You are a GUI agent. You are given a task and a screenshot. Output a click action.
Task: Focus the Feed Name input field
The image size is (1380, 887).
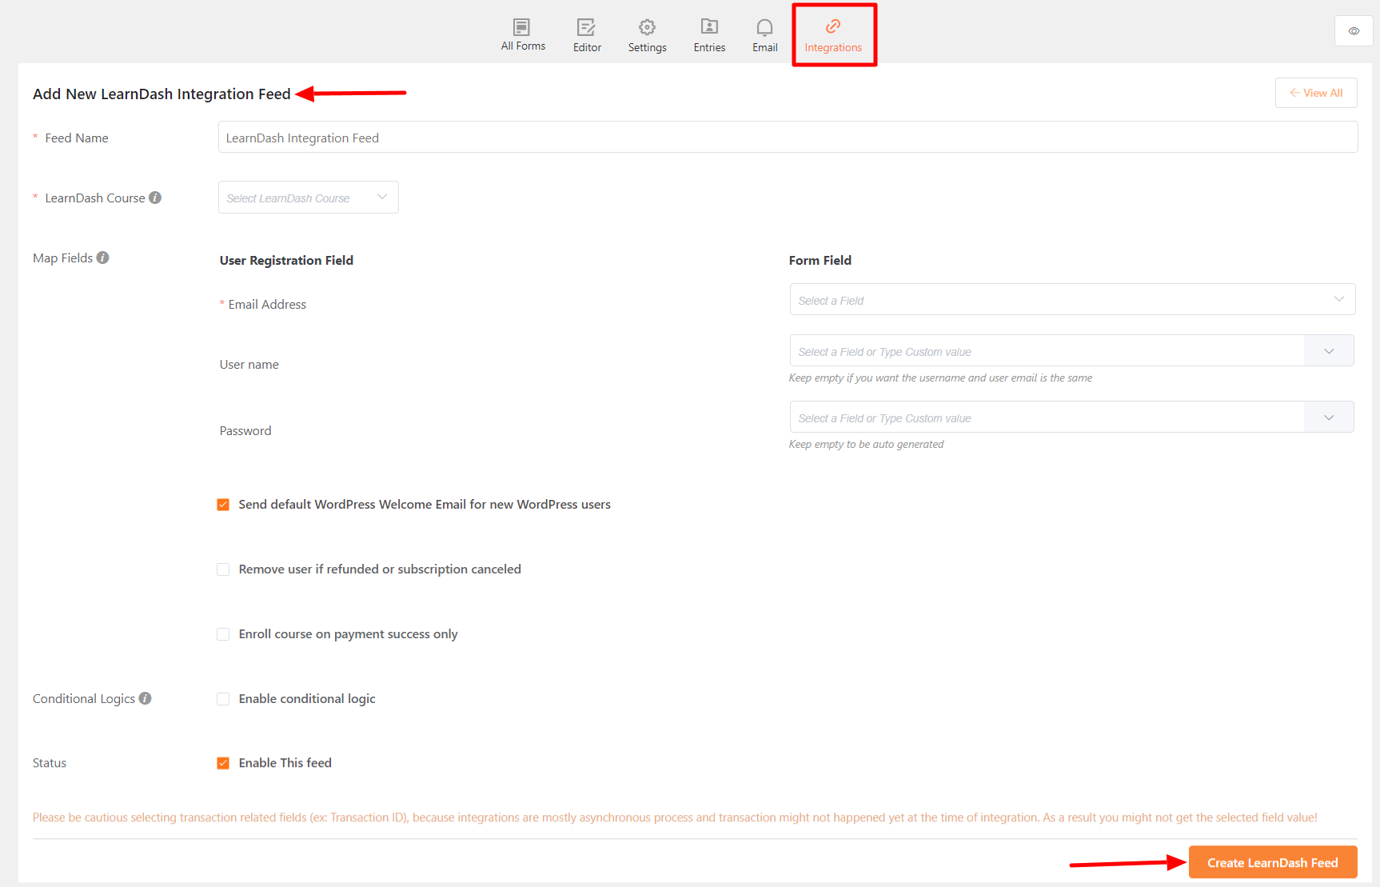click(788, 138)
